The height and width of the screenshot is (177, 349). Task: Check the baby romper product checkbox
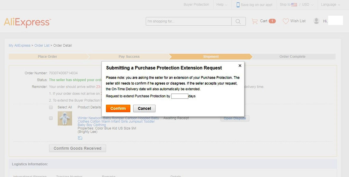(x=51, y=118)
